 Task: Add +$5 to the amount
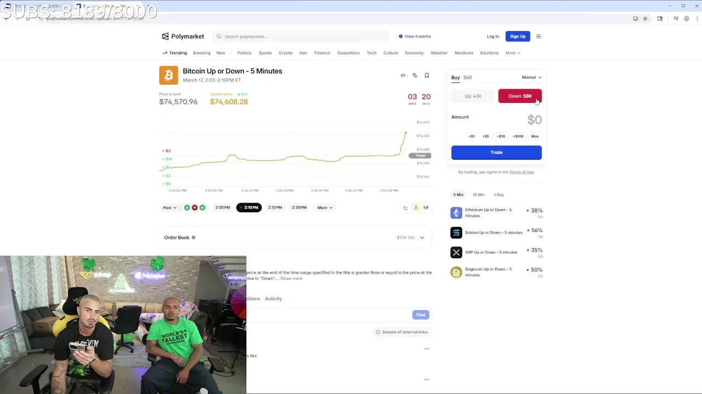click(485, 136)
